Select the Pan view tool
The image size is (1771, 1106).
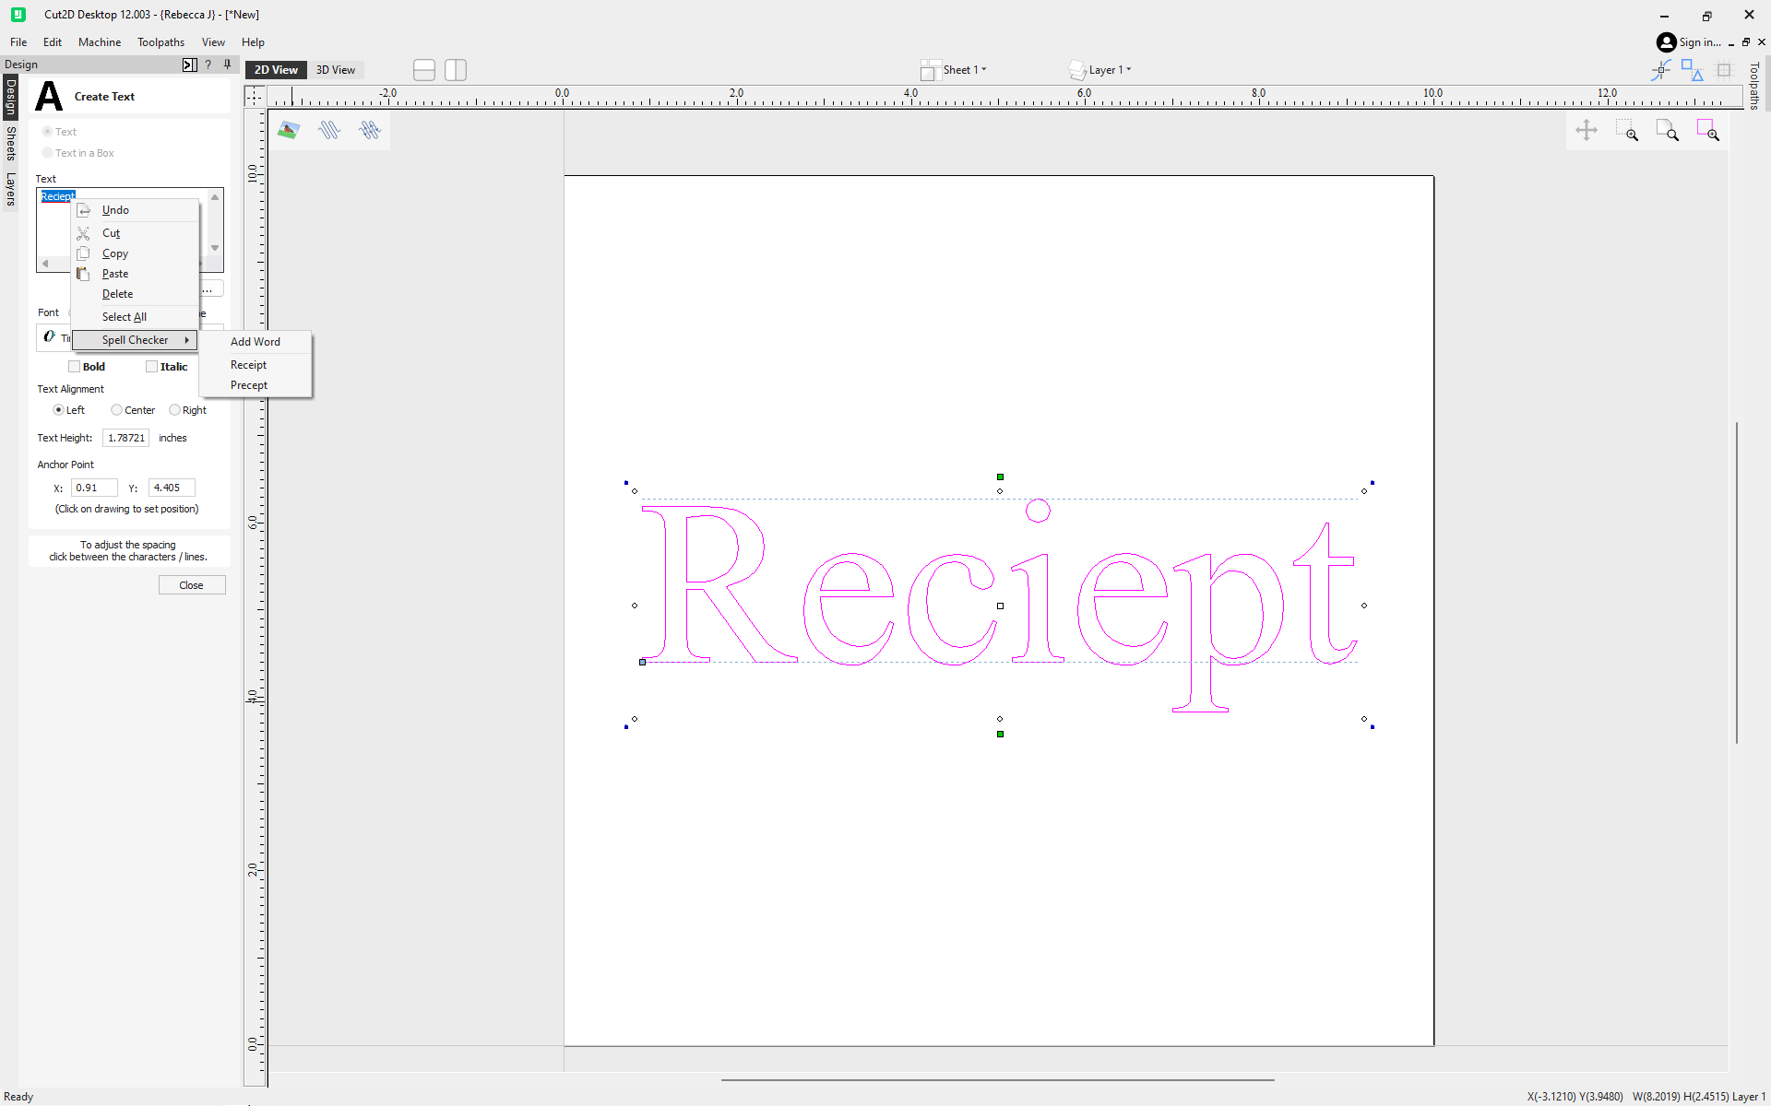click(1587, 130)
